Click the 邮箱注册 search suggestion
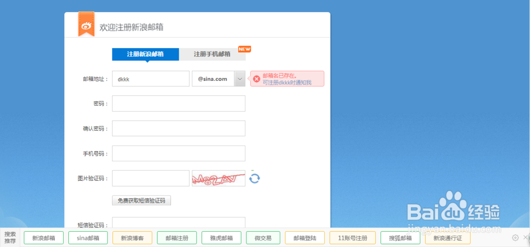Viewport: 530px width, 247px height. 177,238
